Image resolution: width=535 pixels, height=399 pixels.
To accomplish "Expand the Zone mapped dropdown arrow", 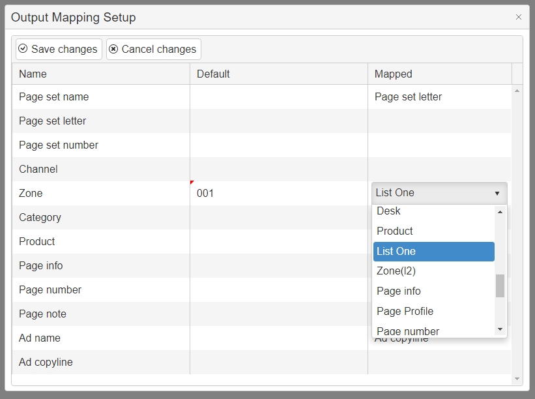I will pos(497,194).
